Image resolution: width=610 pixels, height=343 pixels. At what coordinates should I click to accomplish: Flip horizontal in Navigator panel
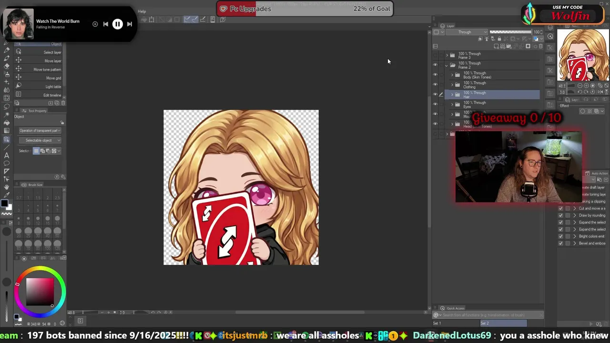click(600, 92)
